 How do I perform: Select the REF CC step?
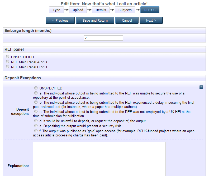[150, 10]
